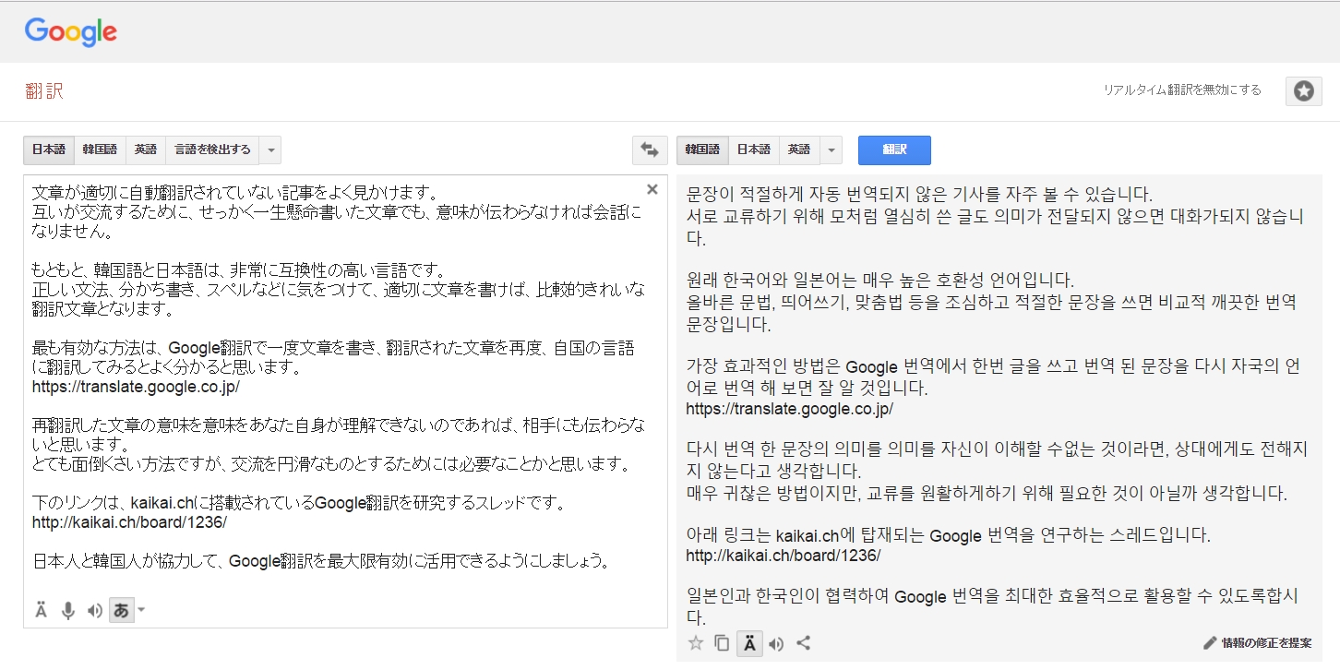Select 英語 as the target language
The height and width of the screenshot is (670, 1340).
pos(799,150)
